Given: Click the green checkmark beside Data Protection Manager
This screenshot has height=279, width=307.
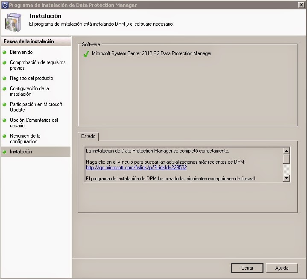Looking at the screenshot, I should (x=86, y=54).
